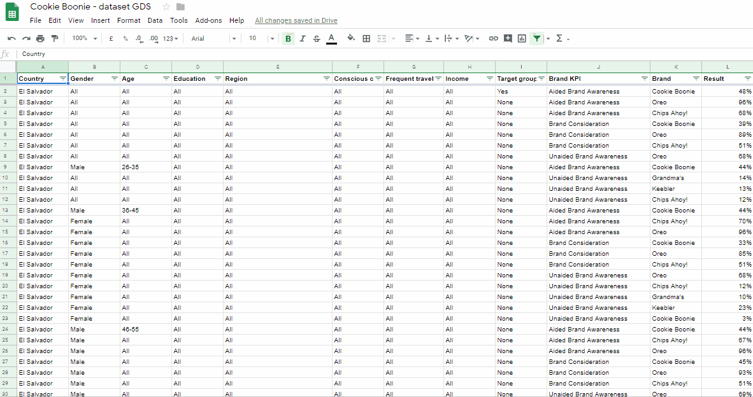Open the Income column filter
The width and height of the screenshot is (753, 397).
point(490,79)
